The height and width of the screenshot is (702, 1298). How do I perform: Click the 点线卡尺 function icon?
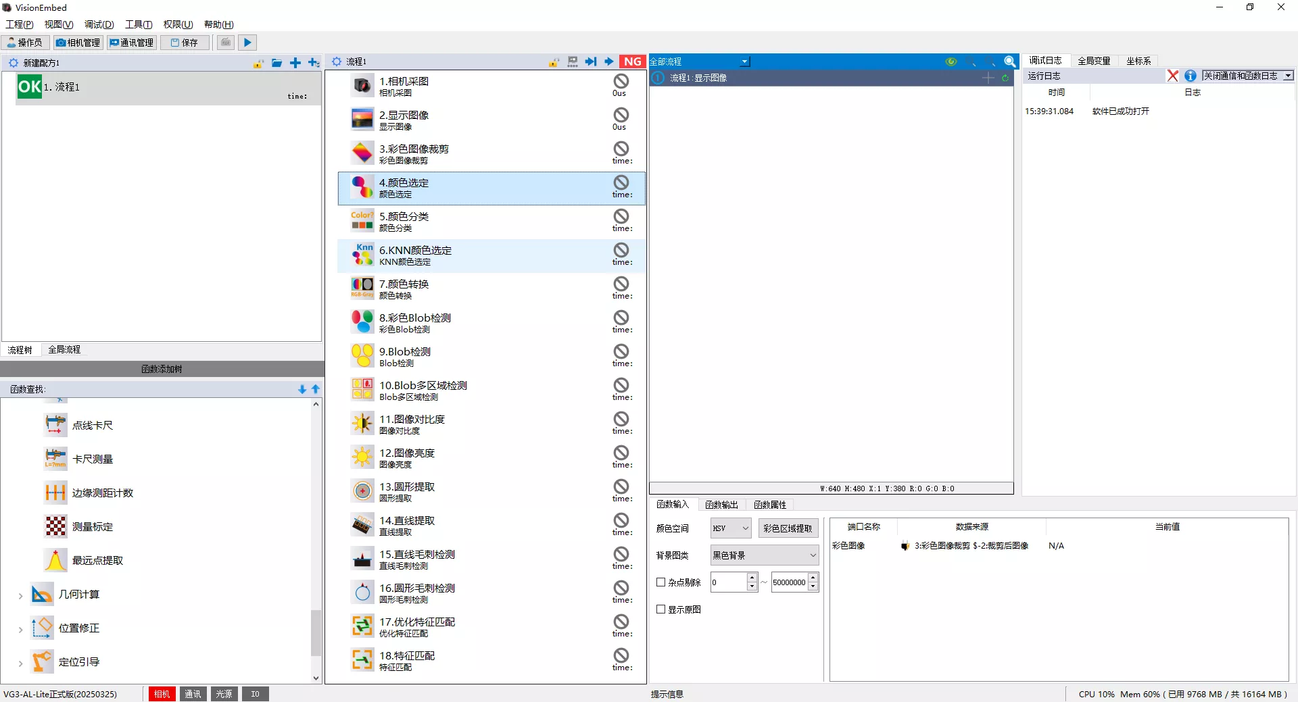(55, 425)
